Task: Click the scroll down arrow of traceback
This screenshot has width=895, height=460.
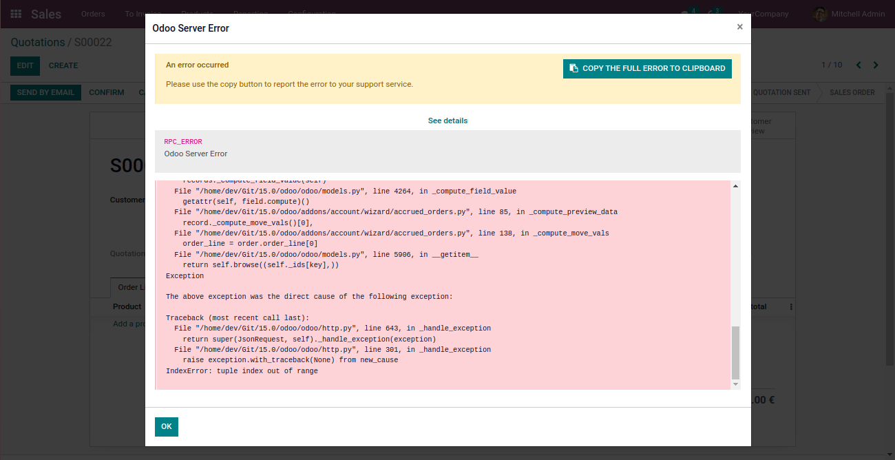Action: (735, 384)
